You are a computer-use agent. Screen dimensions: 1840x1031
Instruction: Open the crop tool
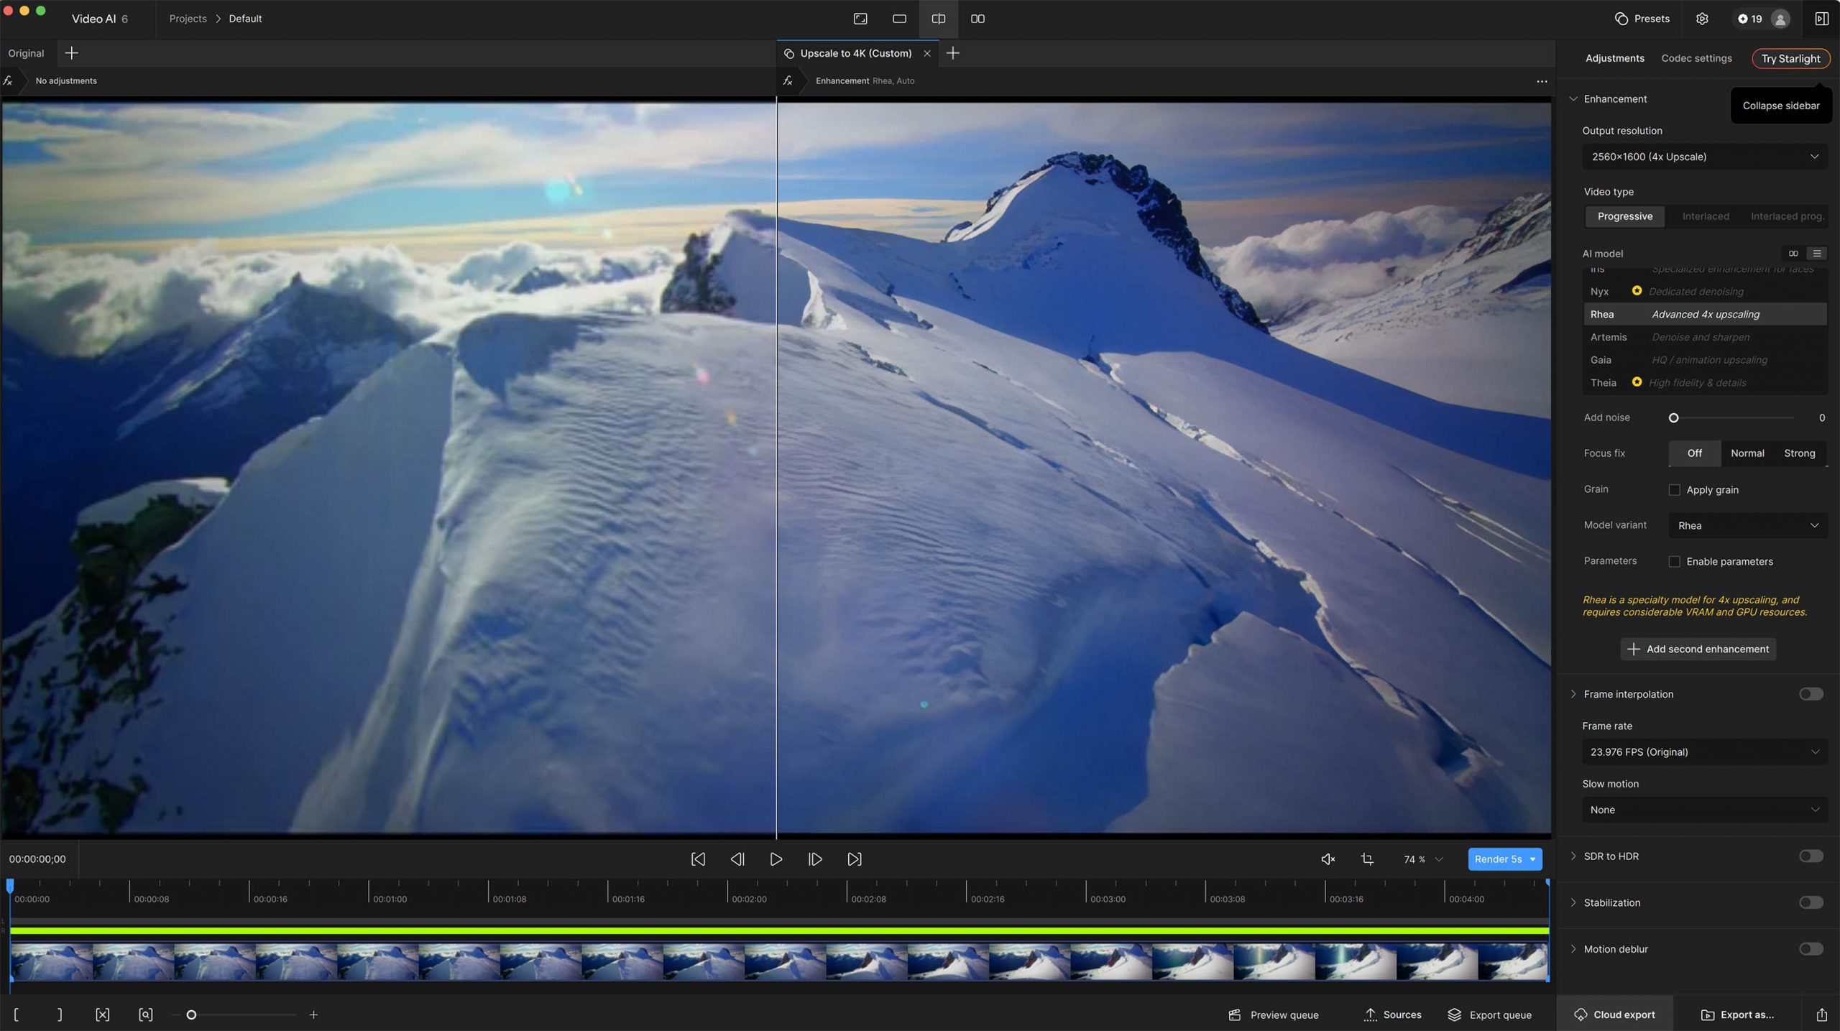click(x=1367, y=859)
